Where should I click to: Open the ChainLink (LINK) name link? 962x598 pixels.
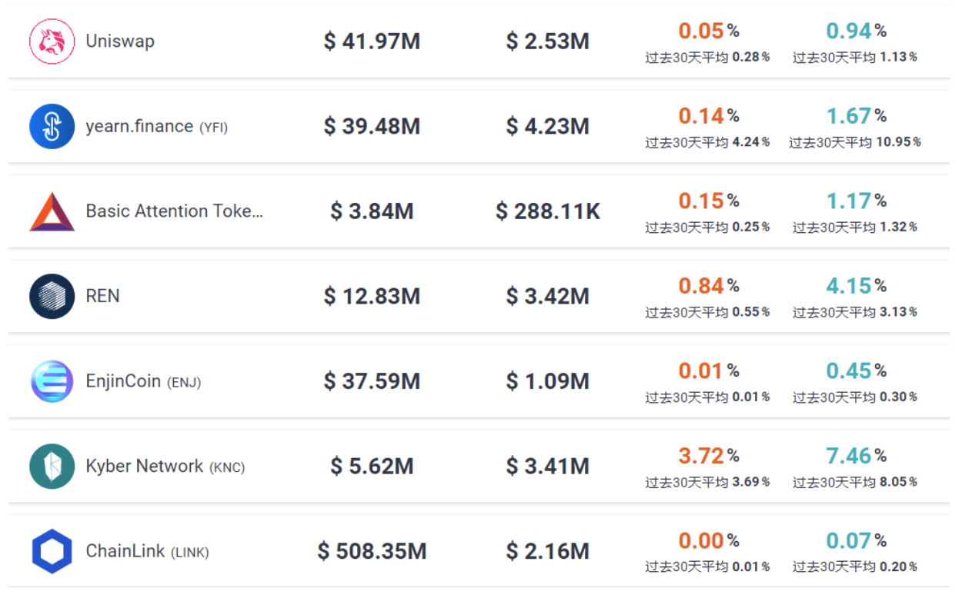click(x=148, y=552)
